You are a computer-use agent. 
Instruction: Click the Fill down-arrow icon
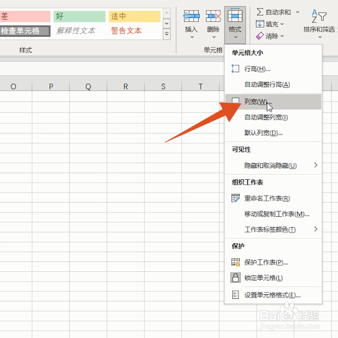tap(260, 24)
